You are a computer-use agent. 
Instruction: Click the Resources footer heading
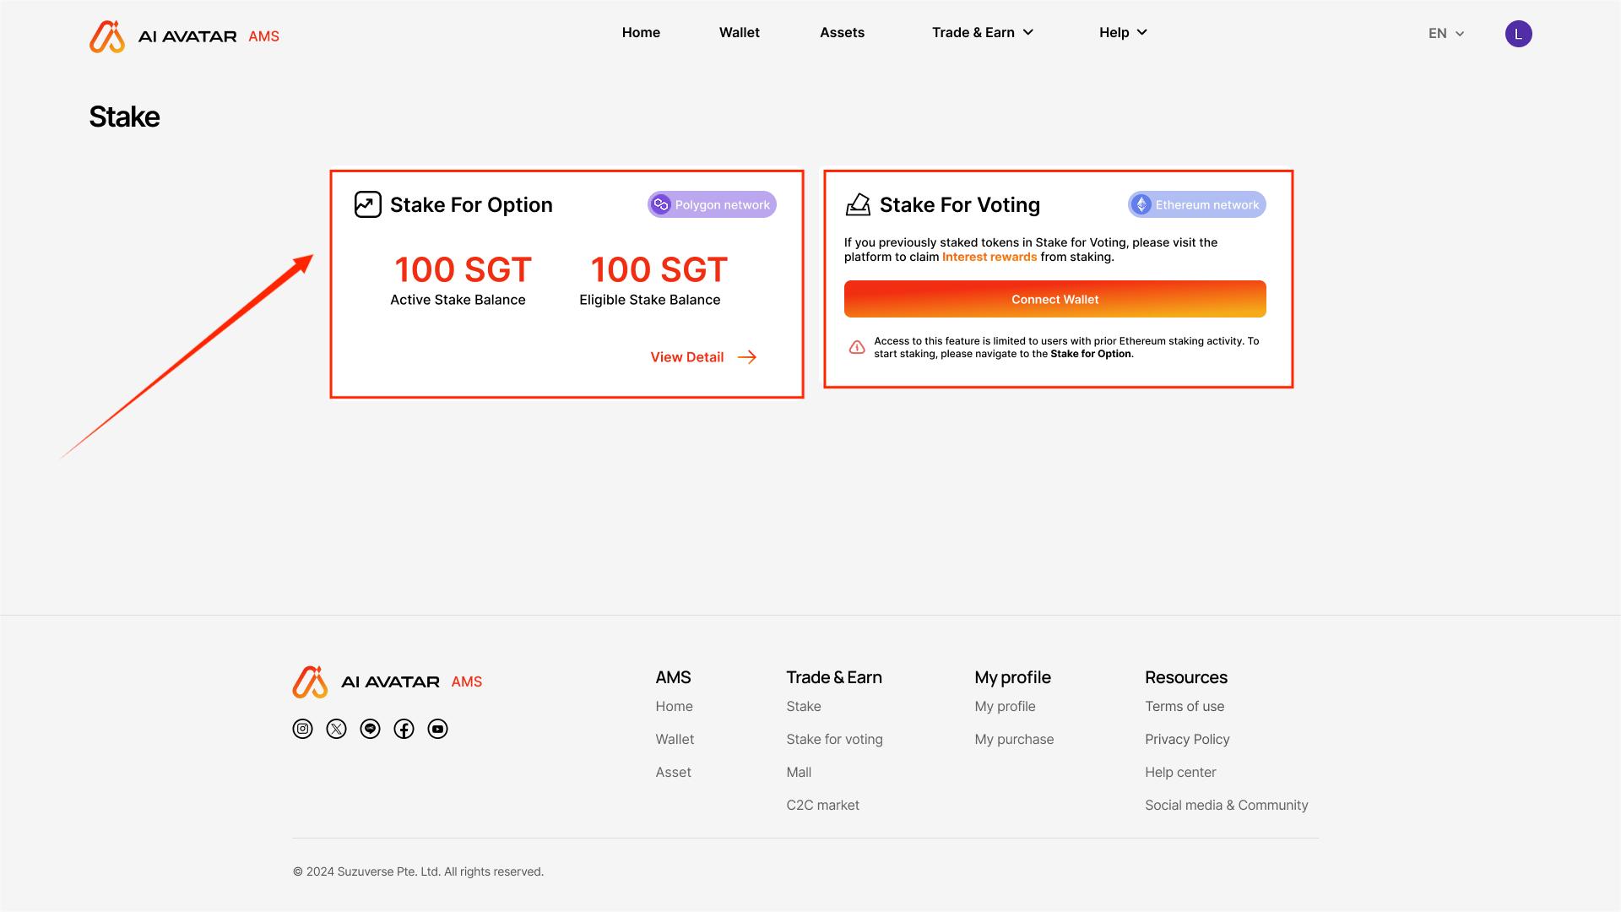pos(1185,677)
